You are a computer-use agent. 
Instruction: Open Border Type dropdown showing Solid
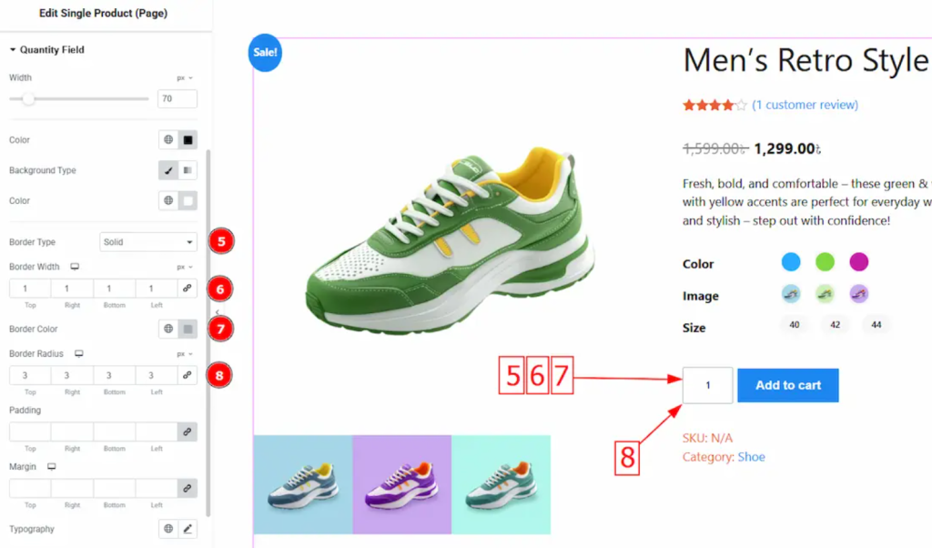148,242
